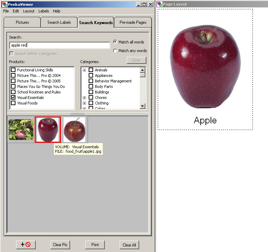Image resolution: width=268 pixels, height=252 pixels.
Task: Click the Clear search button
Action: [136, 60]
